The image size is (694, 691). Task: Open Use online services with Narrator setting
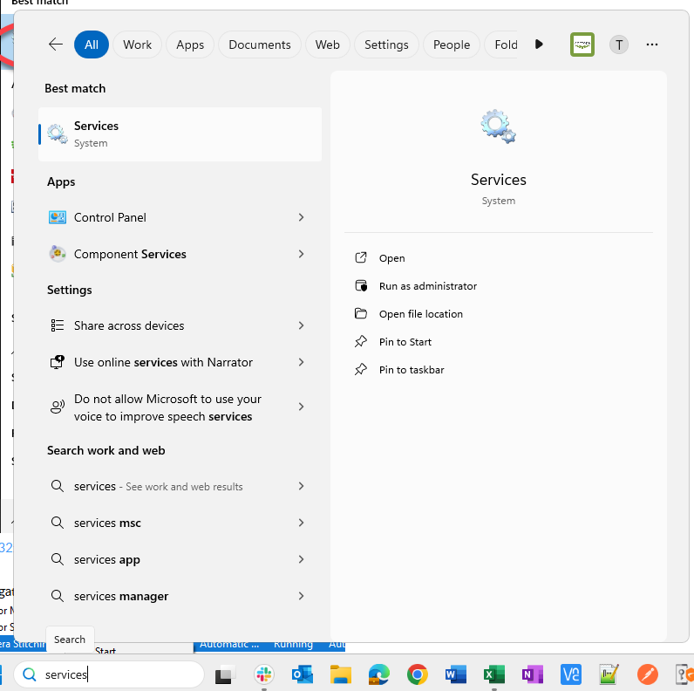tap(163, 362)
